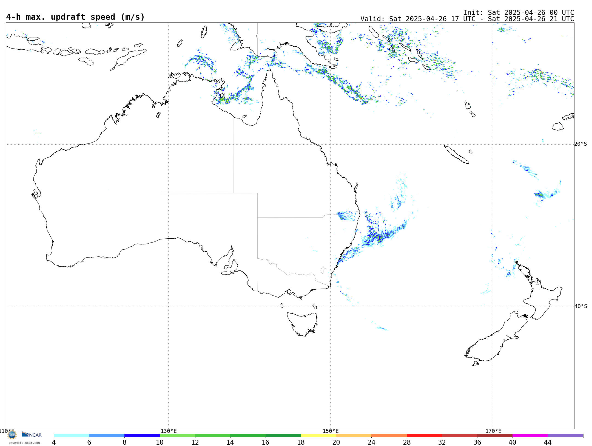This screenshot has height=446, width=592.
Task: Click the colorbar tick label 40
Action: coord(513,442)
